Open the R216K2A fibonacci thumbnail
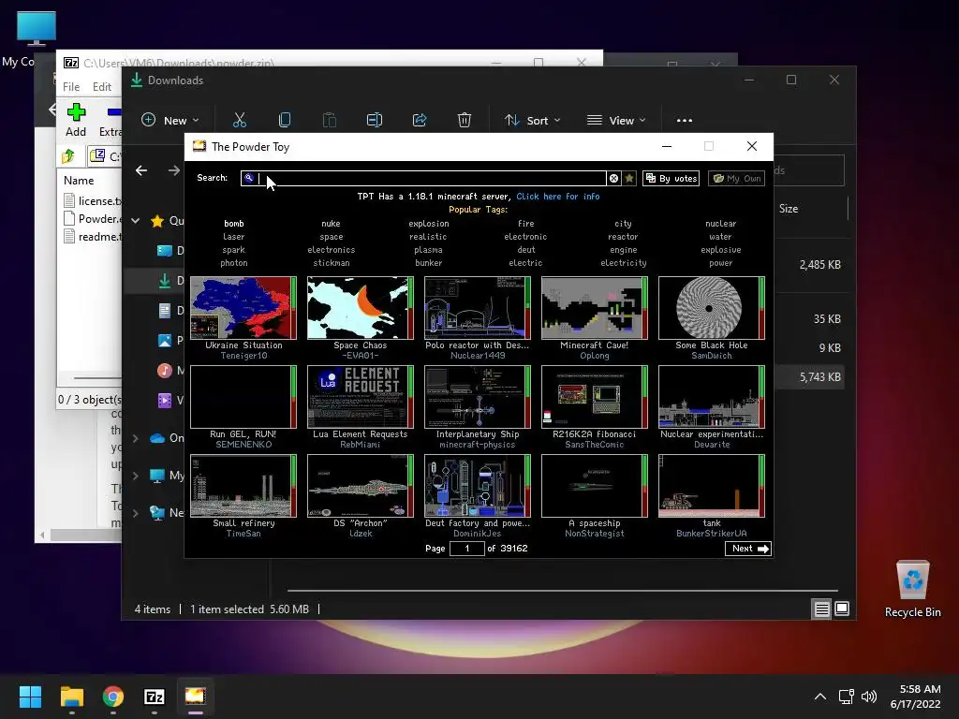 [x=595, y=397]
